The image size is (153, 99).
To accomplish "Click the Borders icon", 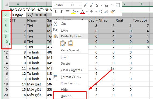I will 92,12.
